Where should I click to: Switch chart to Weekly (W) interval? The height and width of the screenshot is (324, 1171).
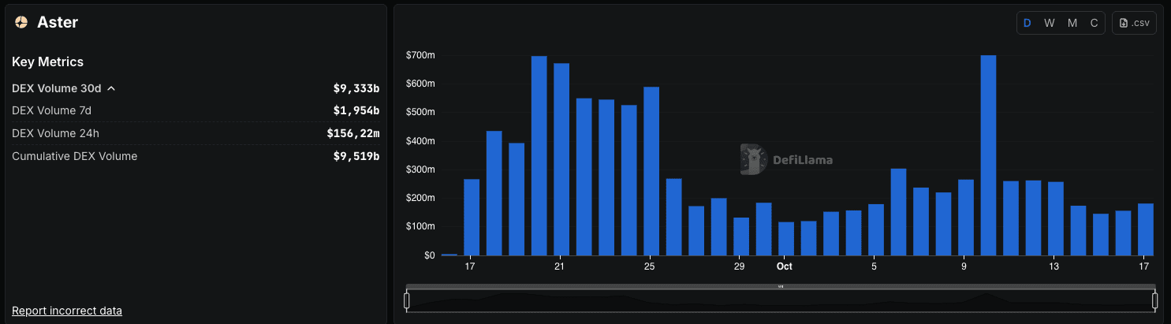(1050, 23)
